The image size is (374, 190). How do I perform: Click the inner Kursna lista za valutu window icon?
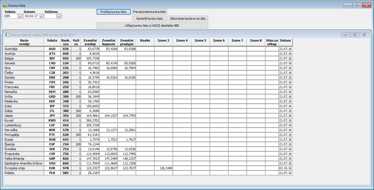click(7, 35)
